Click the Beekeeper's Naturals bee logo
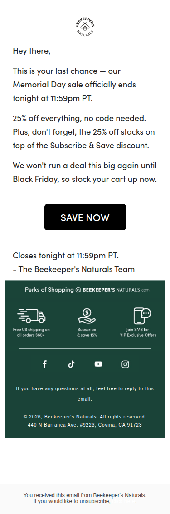Image resolution: width=170 pixels, height=514 pixels. [x=85, y=27]
